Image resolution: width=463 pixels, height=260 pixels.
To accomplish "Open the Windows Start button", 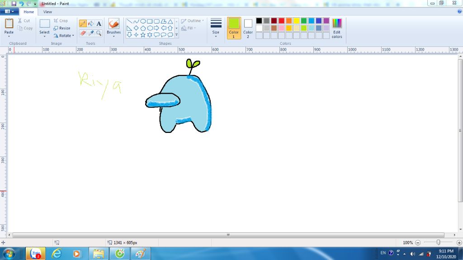I will pyautogui.click(x=8, y=254).
